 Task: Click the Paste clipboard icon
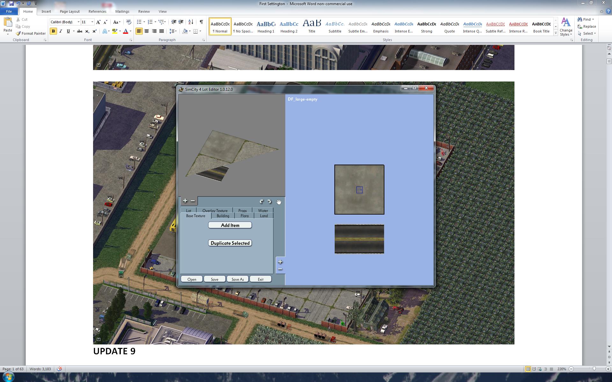[8, 23]
